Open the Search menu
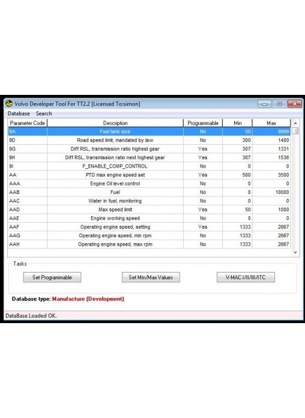 click(44, 114)
